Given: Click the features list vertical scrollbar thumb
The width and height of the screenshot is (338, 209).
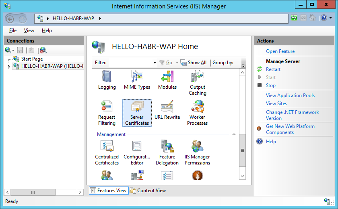Looking at the screenshot, I should pos(242,150).
